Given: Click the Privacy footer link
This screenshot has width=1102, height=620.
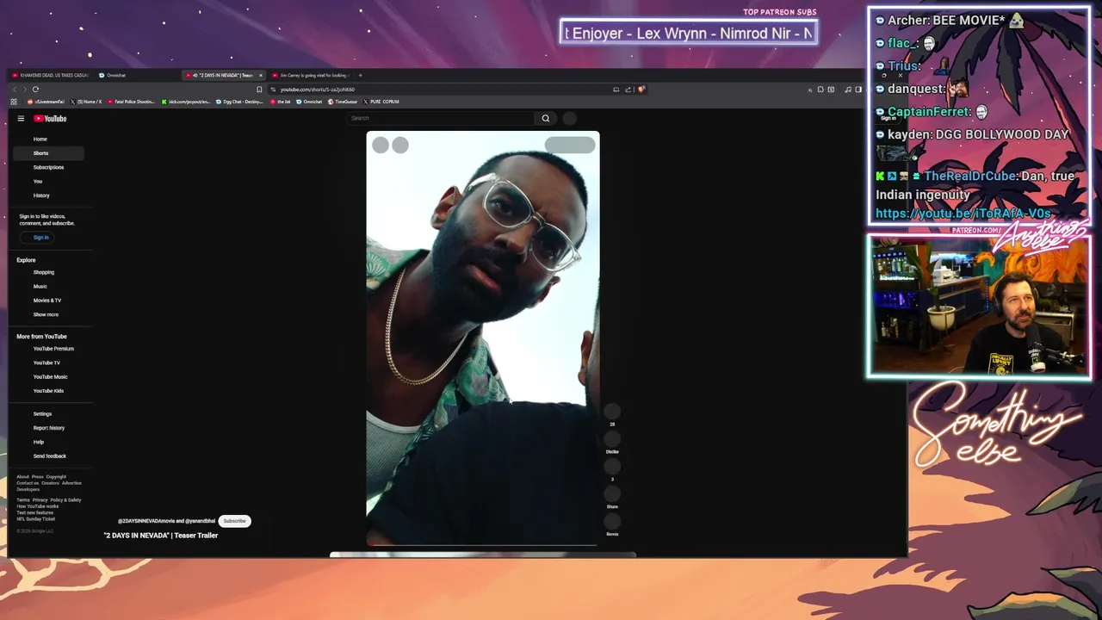Looking at the screenshot, I should pyautogui.click(x=40, y=500).
